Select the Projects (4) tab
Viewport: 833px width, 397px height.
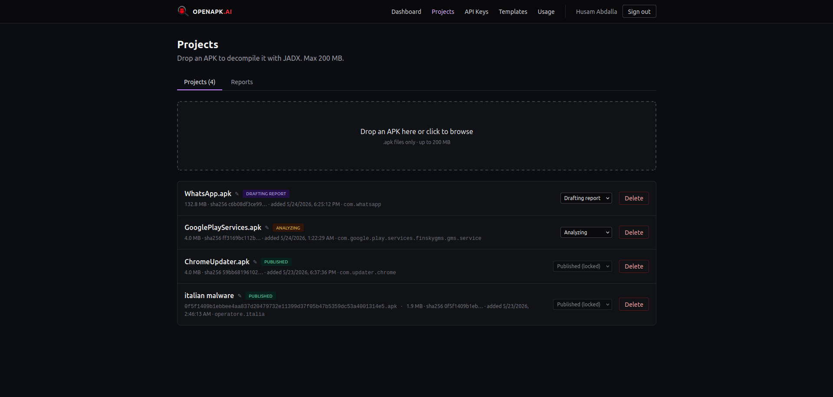coord(200,82)
